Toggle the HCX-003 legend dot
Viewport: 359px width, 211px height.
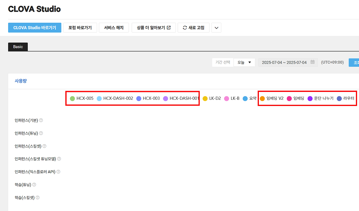(x=139, y=99)
